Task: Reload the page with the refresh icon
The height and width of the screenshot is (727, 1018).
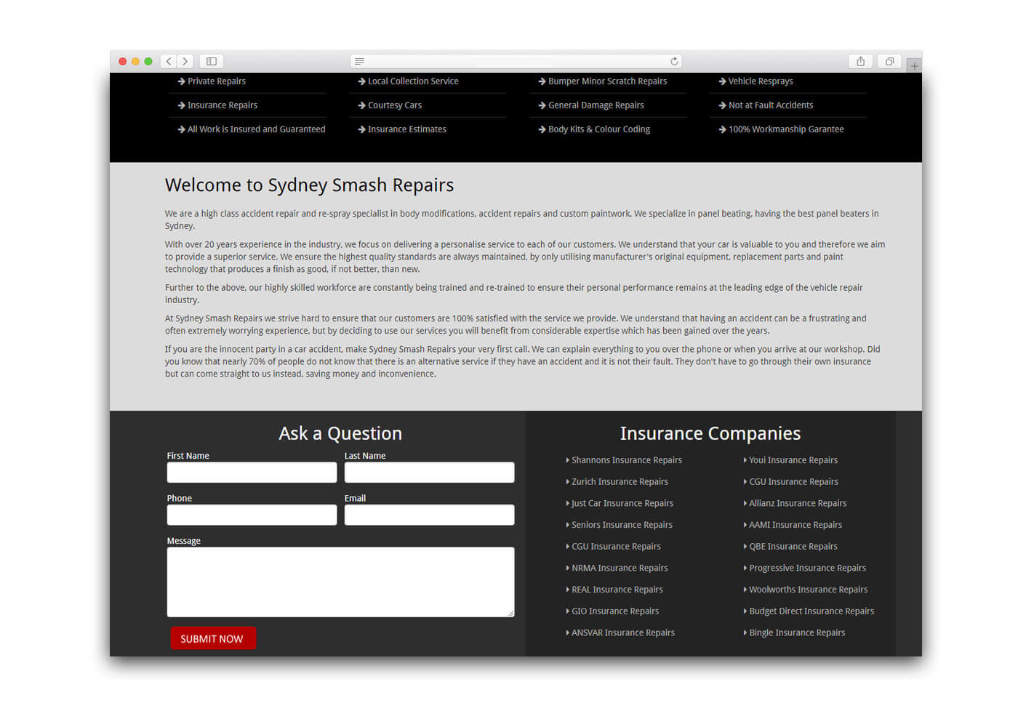Action: (x=674, y=61)
